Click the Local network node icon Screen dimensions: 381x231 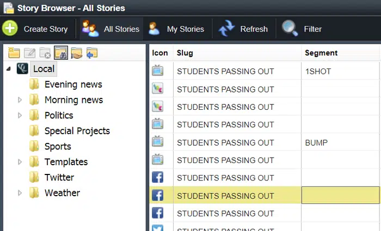pos(22,68)
